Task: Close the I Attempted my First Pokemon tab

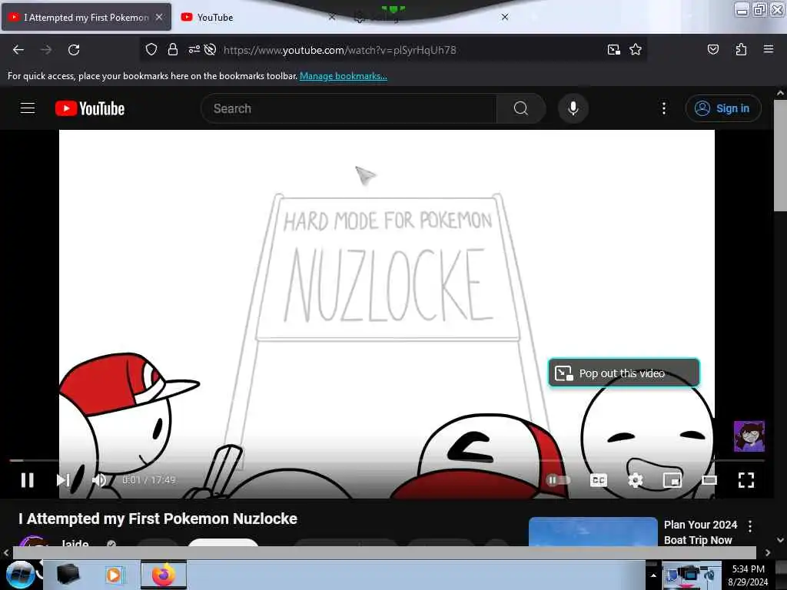Action: 159,17
